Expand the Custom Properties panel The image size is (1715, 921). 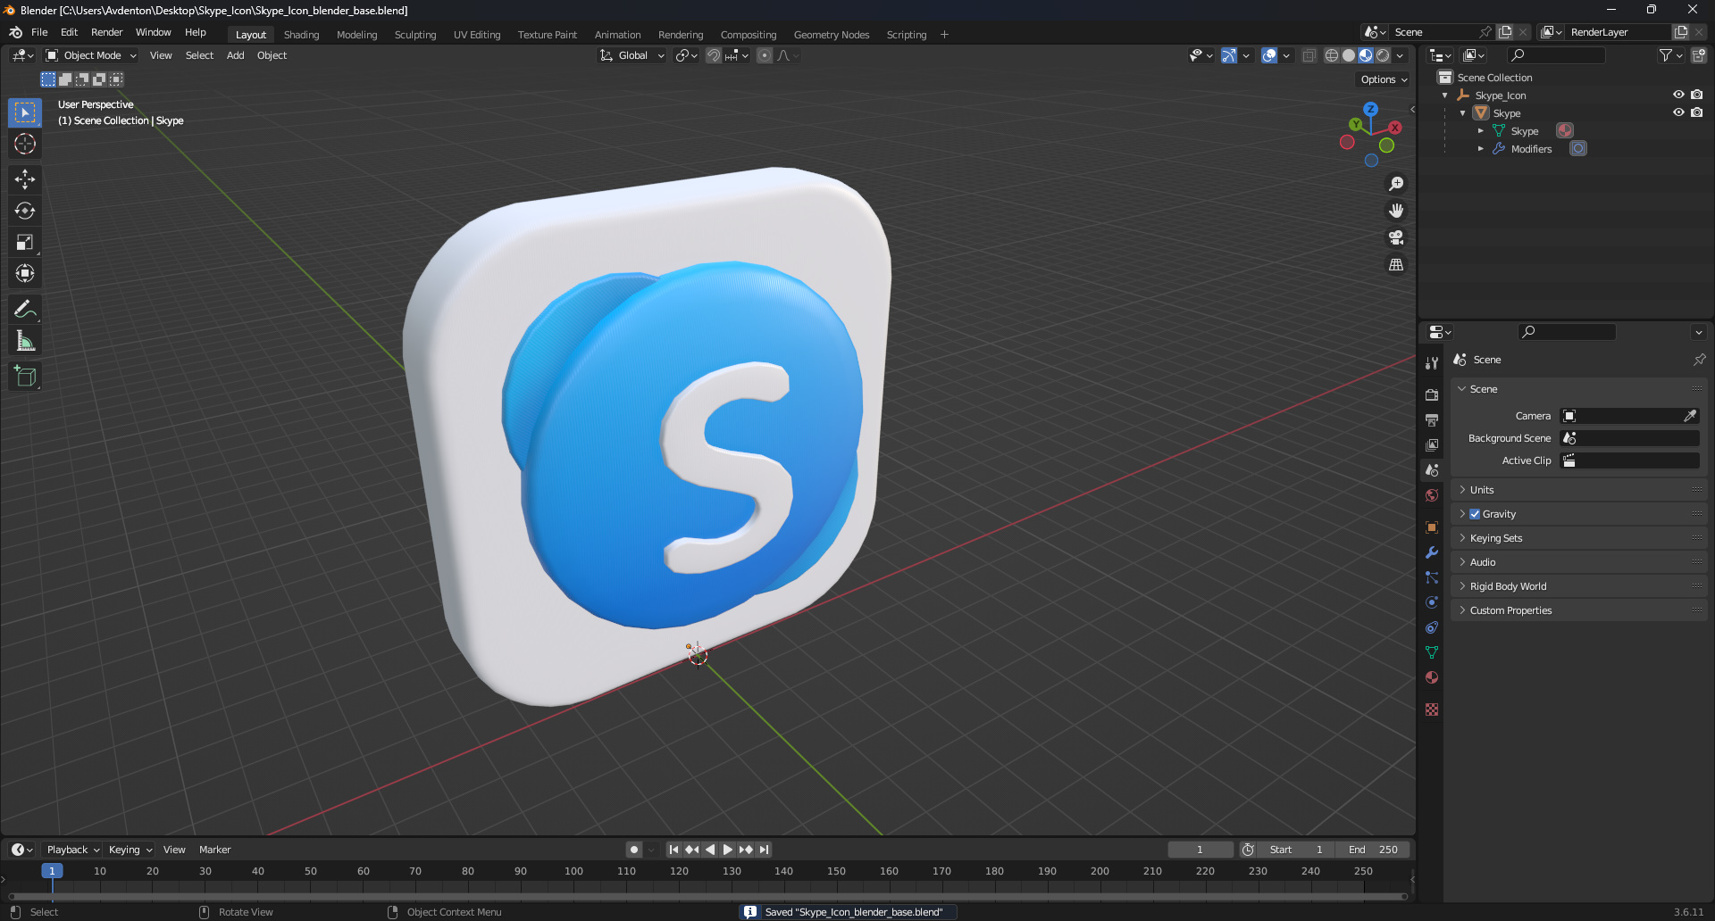click(1578, 610)
